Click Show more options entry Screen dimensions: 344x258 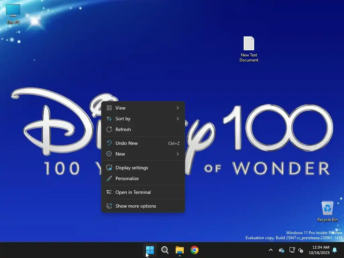(x=143, y=206)
